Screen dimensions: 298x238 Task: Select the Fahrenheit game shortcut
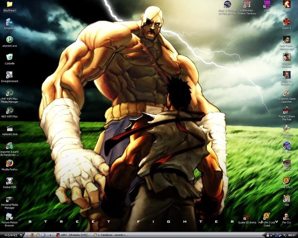[x=286, y=165]
